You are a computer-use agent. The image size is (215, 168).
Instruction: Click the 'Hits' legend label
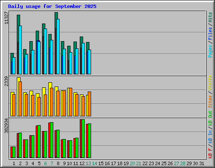tap(210, 17)
